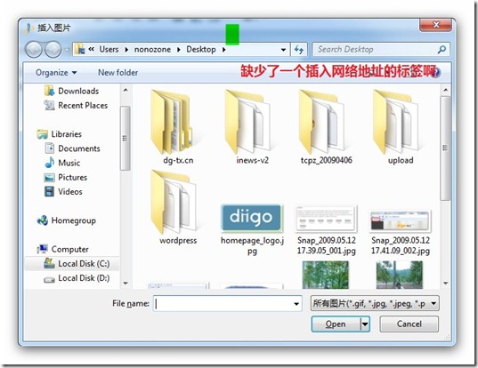Viewport: 478px width, 368px height.
Task: Select Snap_2009.05.12 17.39.05_001.jpg thumbnail
Action: tap(326, 219)
